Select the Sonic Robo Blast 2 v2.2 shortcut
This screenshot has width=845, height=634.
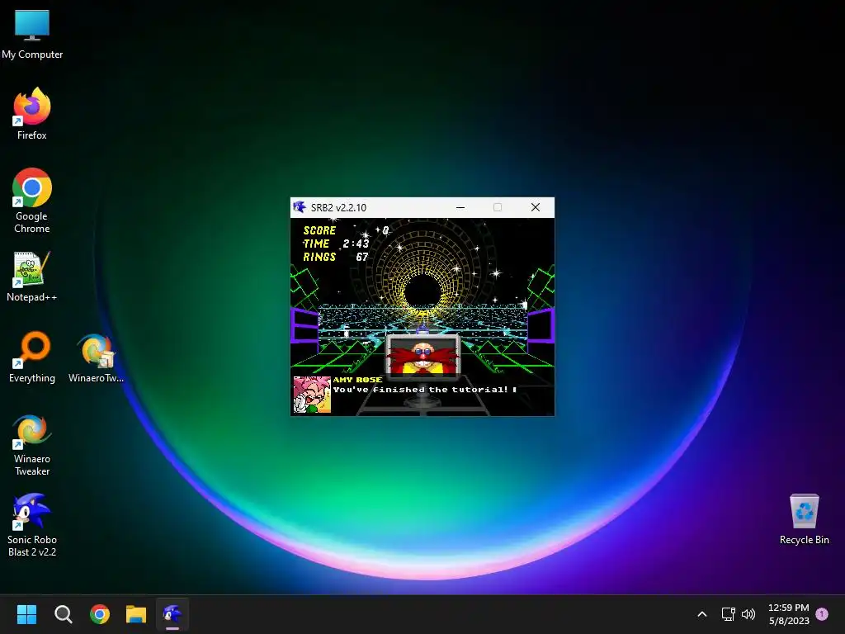pyautogui.click(x=32, y=525)
